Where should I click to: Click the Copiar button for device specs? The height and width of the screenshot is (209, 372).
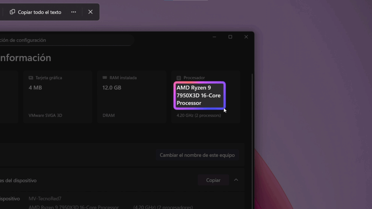coord(213,180)
